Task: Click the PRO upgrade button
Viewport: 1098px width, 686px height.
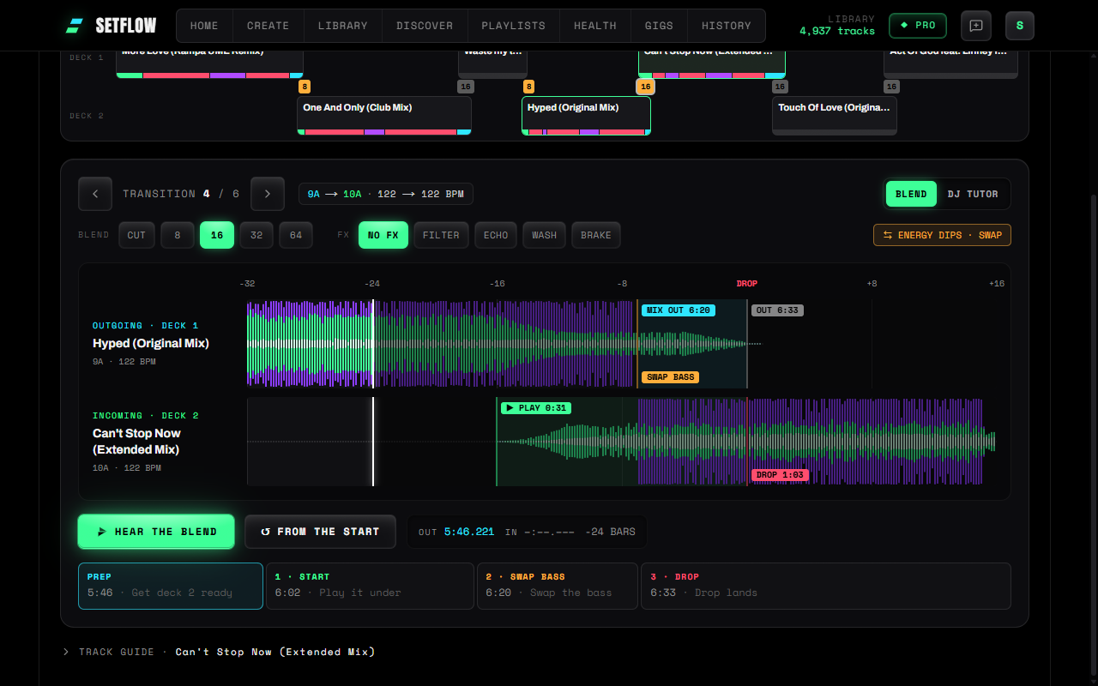Action: coord(918,26)
